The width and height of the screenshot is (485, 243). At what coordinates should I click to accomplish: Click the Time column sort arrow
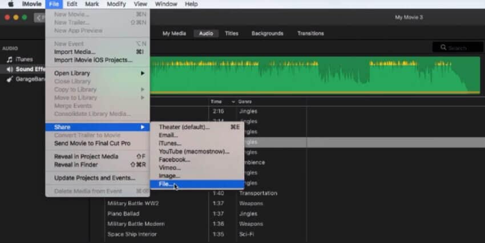click(233, 102)
